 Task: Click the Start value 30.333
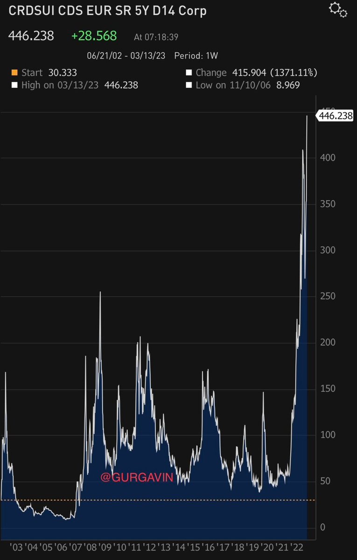click(x=63, y=73)
